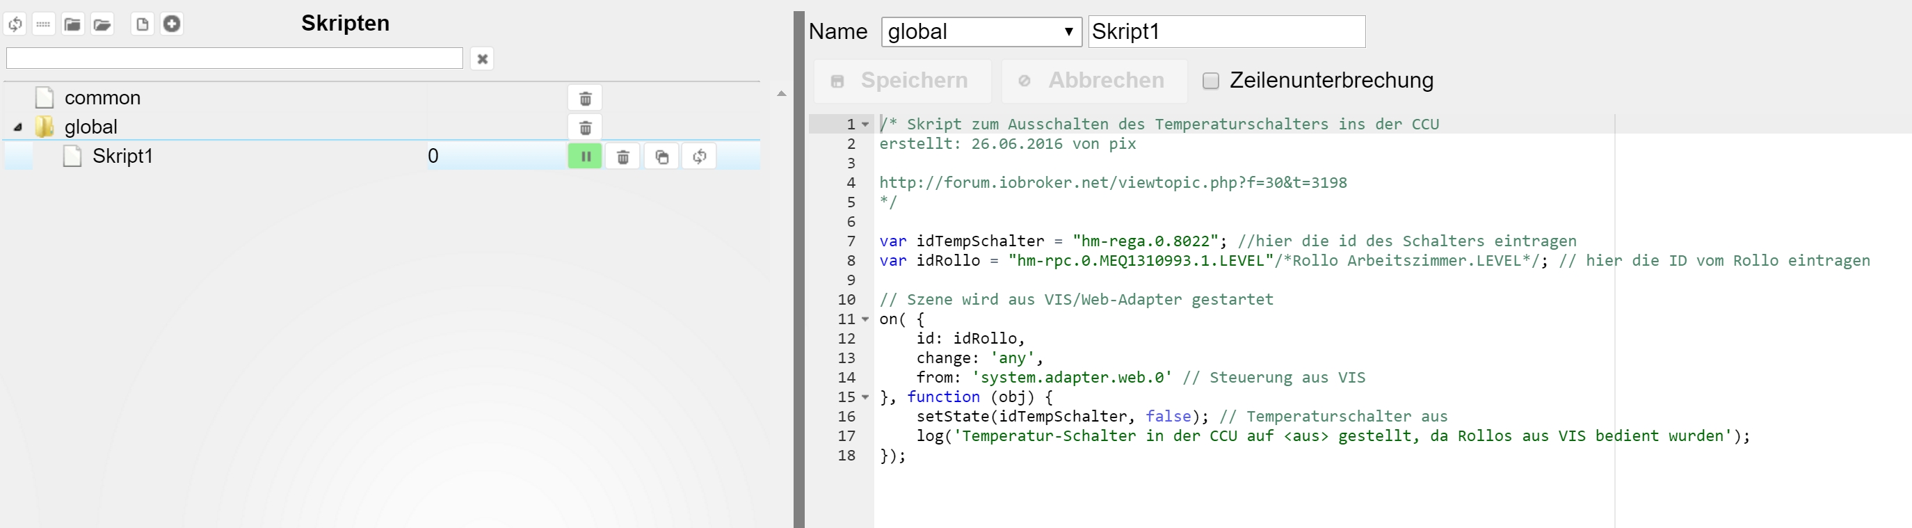This screenshot has width=1912, height=528.
Task: Click the 'id: idRollo,' code line
Action: [x=970, y=339]
